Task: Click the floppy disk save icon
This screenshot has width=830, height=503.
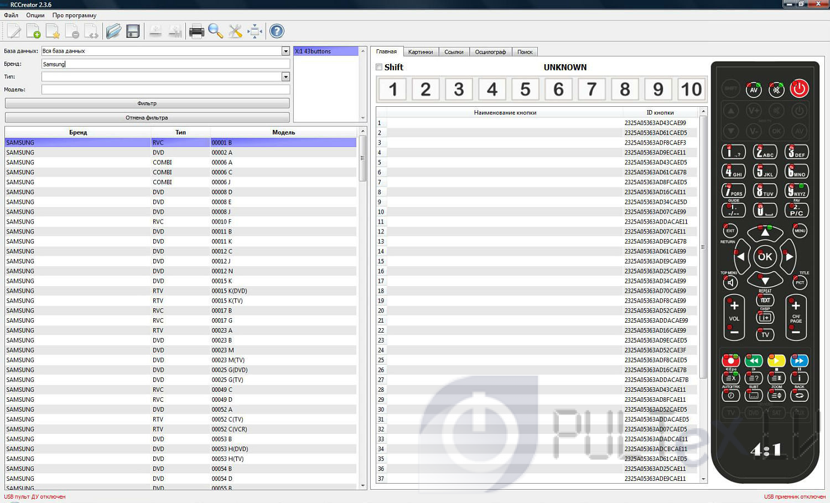Action: pyautogui.click(x=133, y=31)
